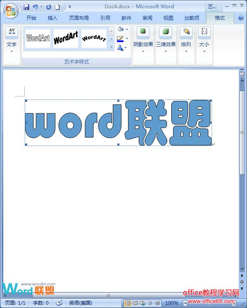The width and height of the screenshot is (247, 308).
Task: Save the document using the toolbar icon
Action: pos(26,7)
